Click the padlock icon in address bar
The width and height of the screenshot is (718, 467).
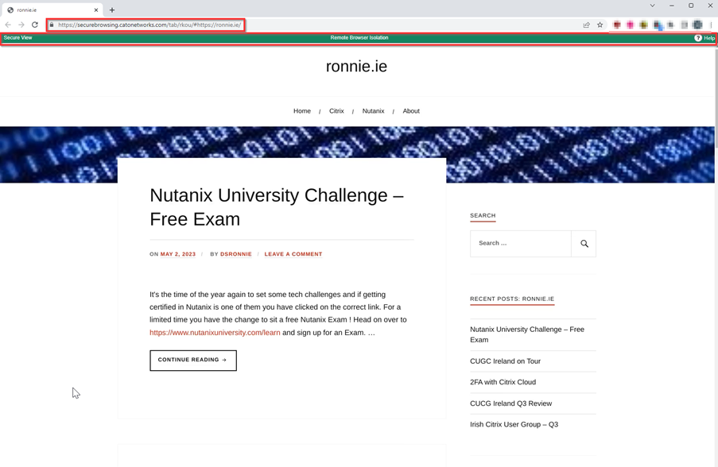[x=52, y=25]
